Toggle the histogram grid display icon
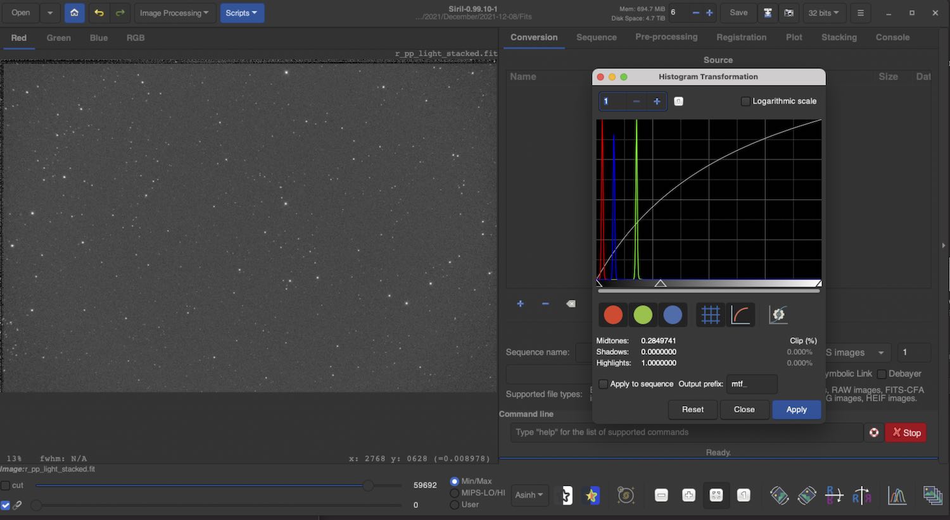 pyautogui.click(x=710, y=314)
